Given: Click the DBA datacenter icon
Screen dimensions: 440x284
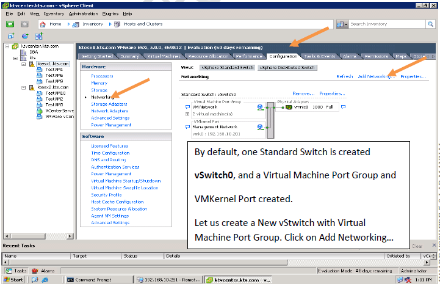Looking at the screenshot, I should coord(24,53).
